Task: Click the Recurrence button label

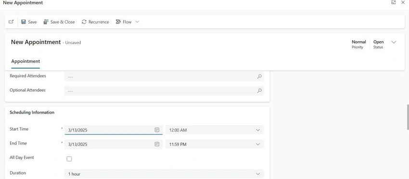Action: tap(99, 22)
